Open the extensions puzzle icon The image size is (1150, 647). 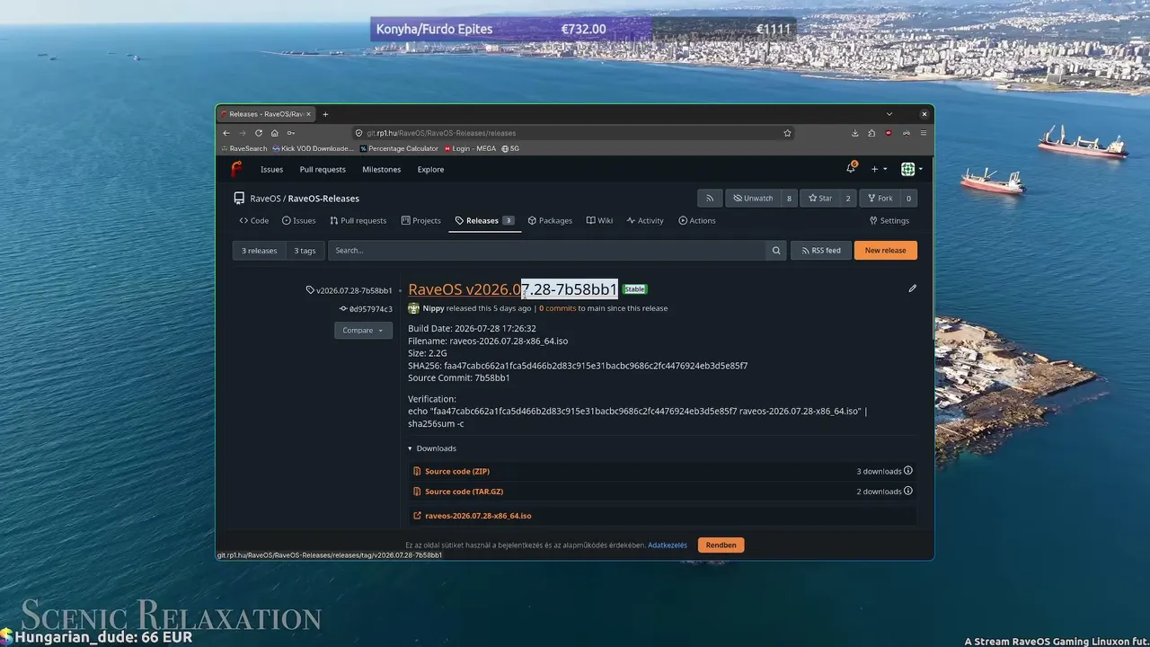(x=871, y=133)
